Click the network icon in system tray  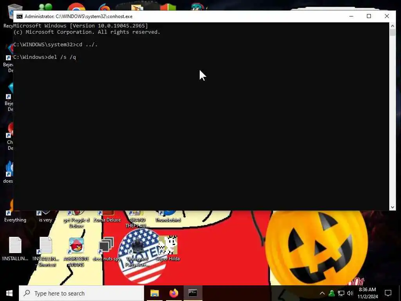tap(341, 293)
